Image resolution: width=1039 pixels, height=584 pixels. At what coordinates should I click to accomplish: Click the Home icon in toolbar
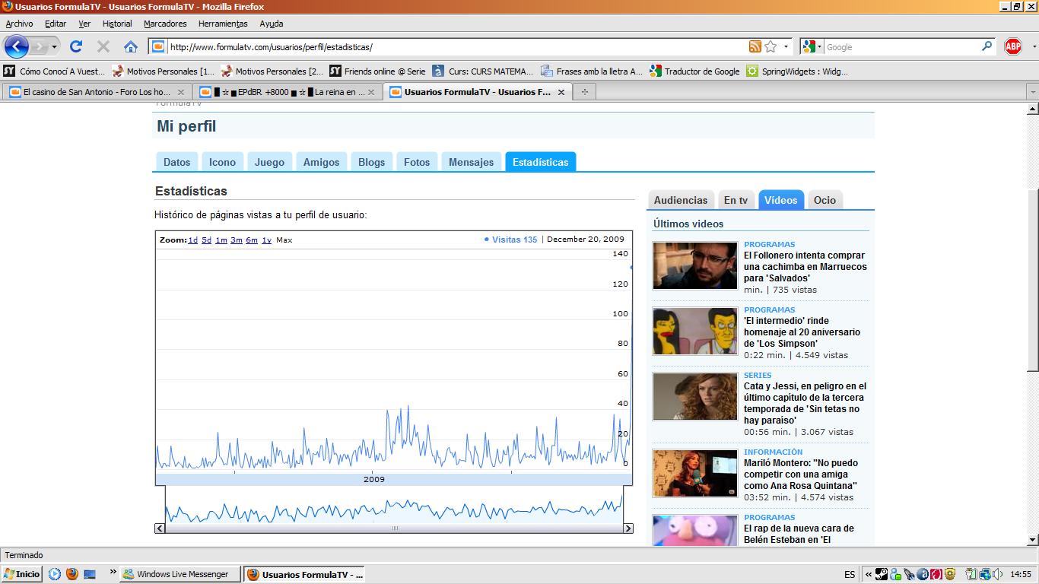tap(131, 47)
